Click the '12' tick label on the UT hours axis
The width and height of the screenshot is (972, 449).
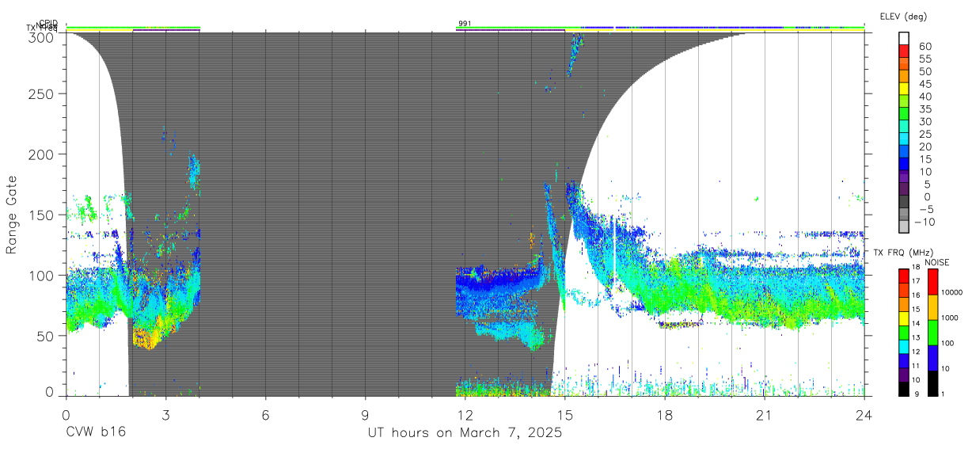465,414
